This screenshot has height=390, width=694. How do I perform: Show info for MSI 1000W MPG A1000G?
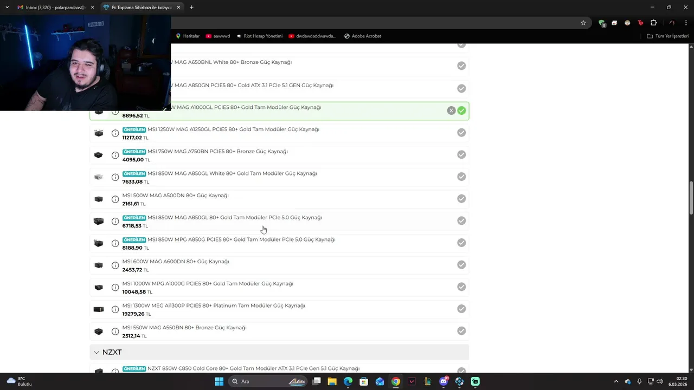(x=115, y=288)
